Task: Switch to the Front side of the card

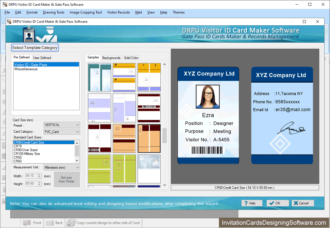Action: click(32, 223)
